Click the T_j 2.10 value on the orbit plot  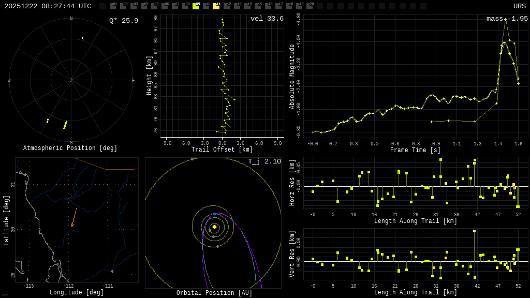coord(264,162)
